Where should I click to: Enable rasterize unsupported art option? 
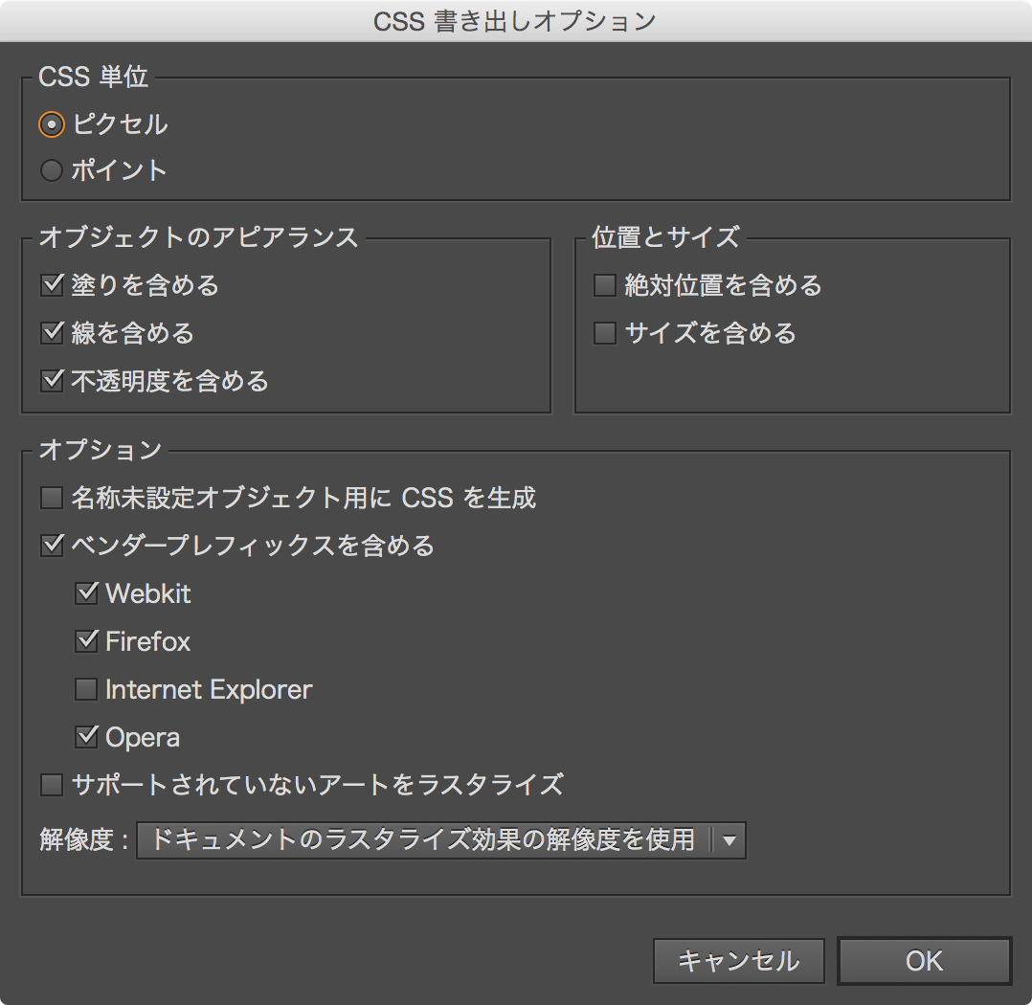coord(51,785)
